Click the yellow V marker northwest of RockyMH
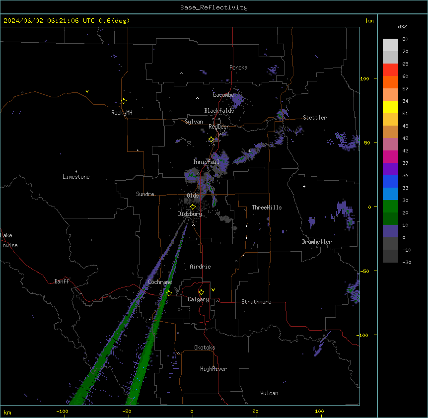The height and width of the screenshot is (418, 428). click(87, 91)
